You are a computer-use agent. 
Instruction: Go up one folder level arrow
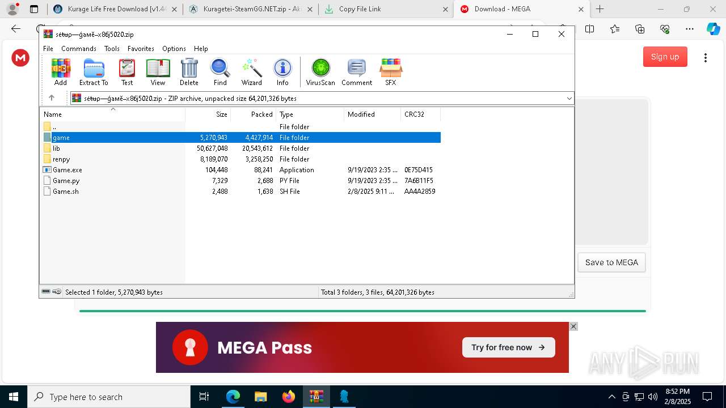coord(52,98)
